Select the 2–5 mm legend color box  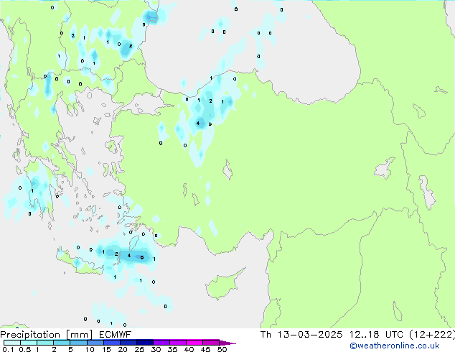[62, 343]
